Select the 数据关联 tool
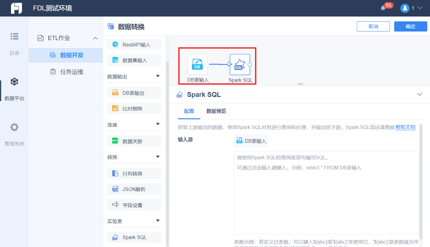 (134, 141)
